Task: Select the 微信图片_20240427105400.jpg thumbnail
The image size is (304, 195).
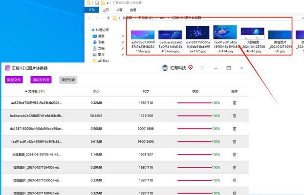Action: point(280,35)
